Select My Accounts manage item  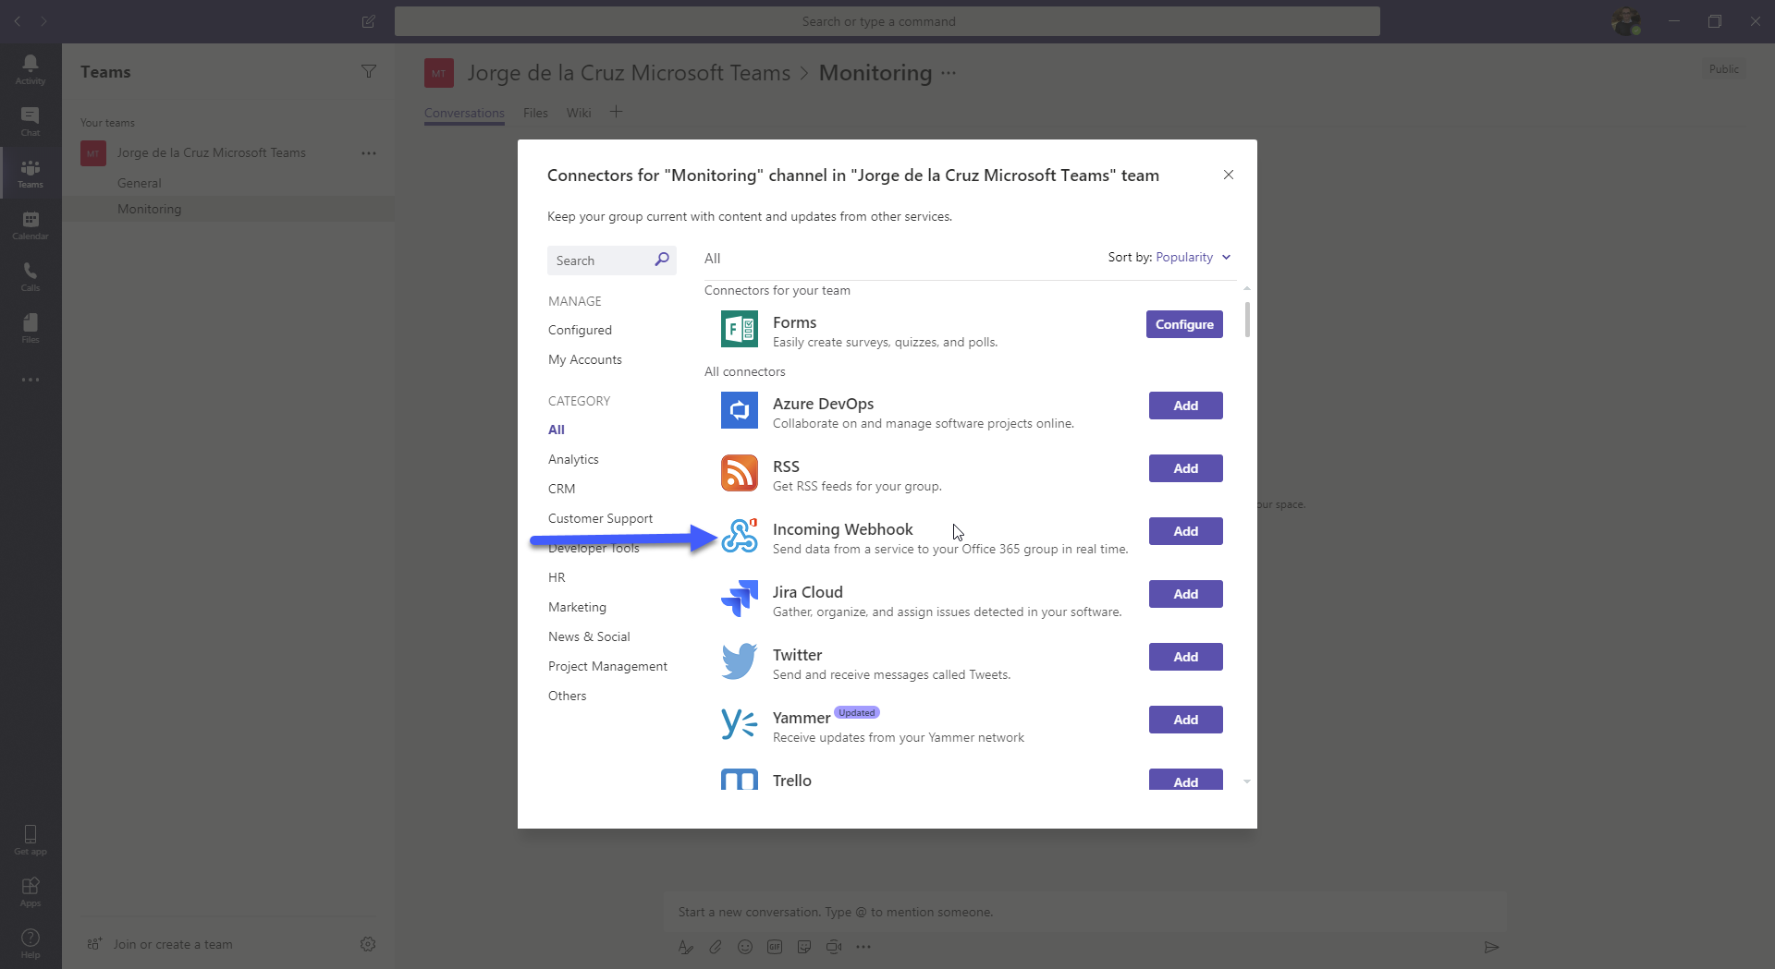585,359
